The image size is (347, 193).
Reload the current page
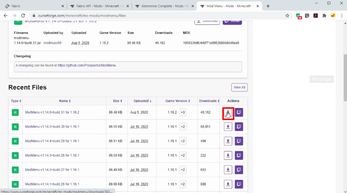click(x=23, y=15)
